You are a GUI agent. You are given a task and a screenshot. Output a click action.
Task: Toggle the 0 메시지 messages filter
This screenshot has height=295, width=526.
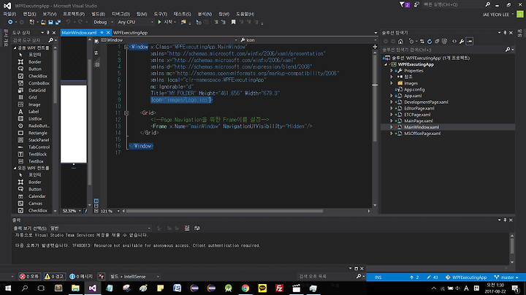(81, 277)
